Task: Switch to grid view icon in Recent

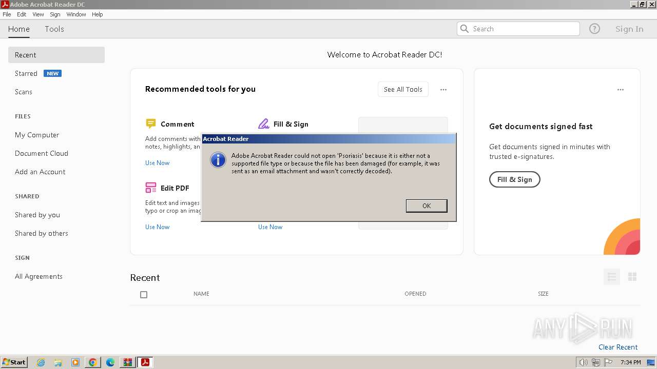Action: tap(632, 277)
